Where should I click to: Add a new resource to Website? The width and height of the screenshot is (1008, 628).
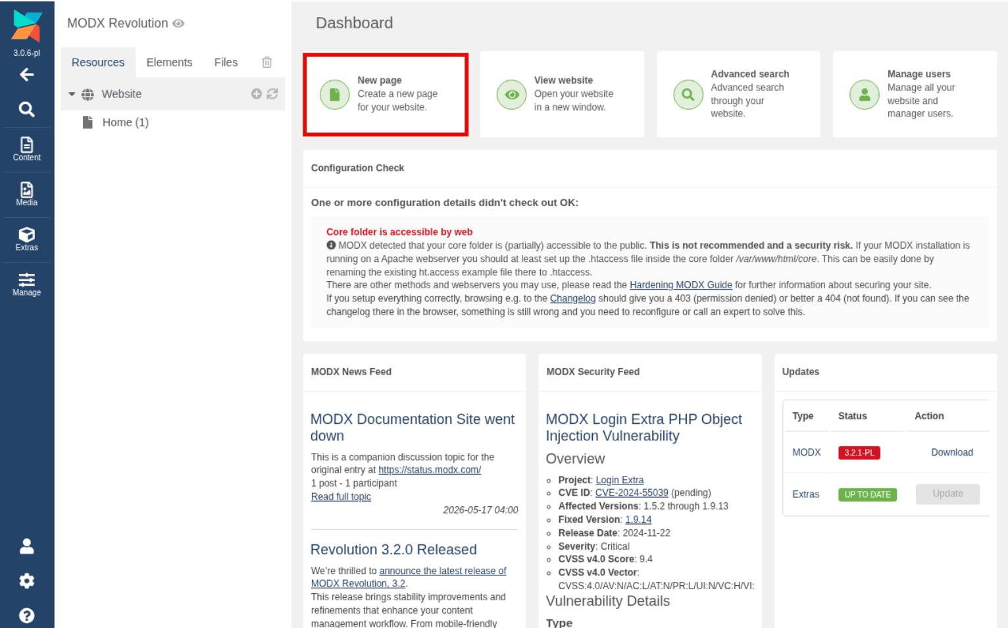coord(257,94)
